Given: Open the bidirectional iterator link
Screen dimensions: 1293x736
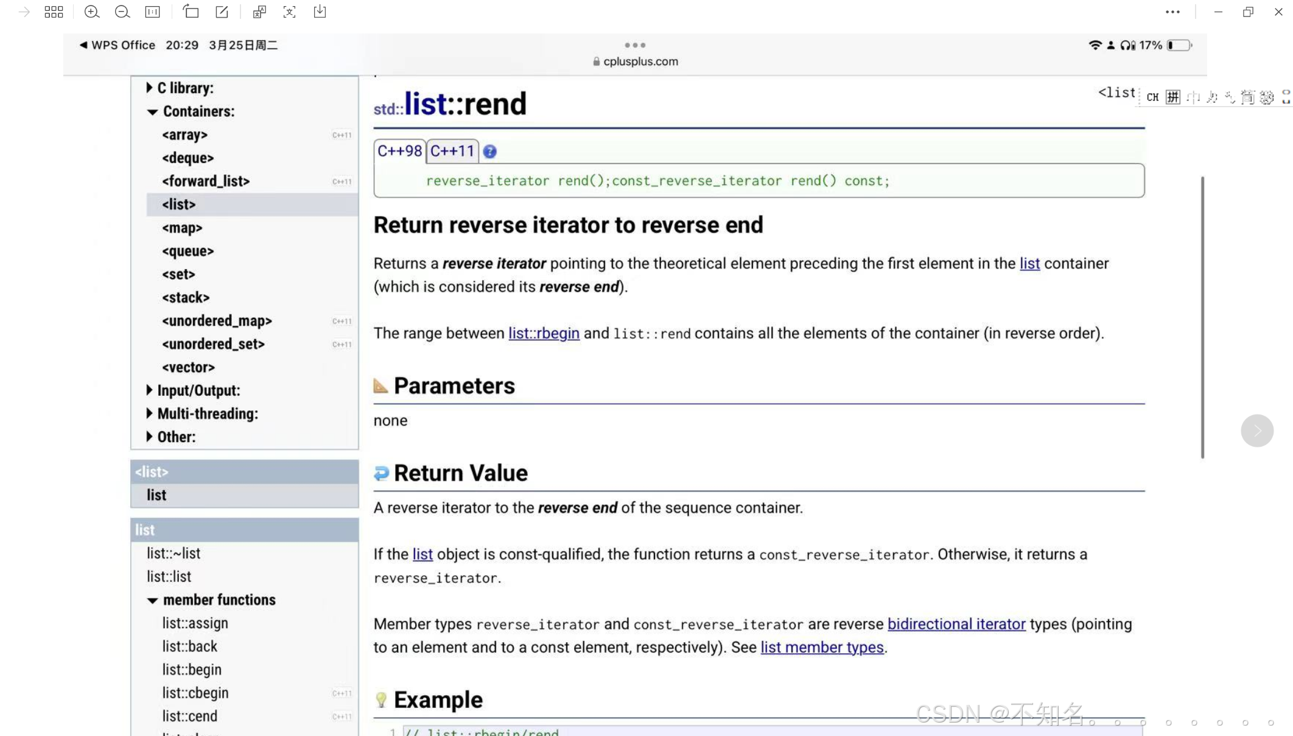Looking at the screenshot, I should (956, 625).
